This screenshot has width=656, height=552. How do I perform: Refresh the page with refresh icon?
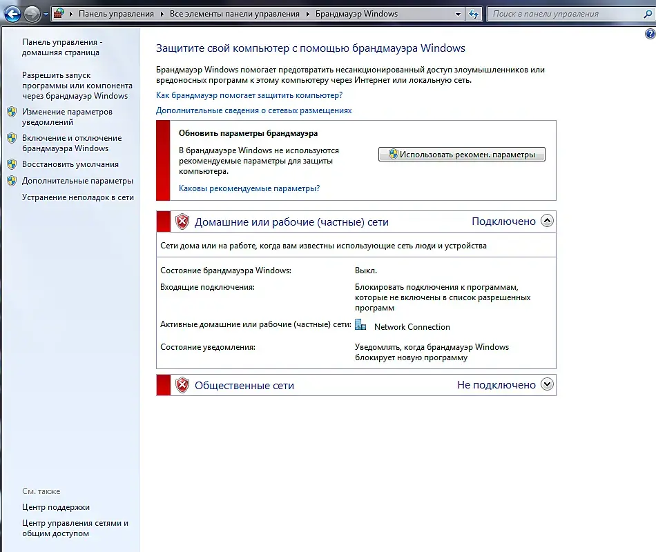point(474,14)
